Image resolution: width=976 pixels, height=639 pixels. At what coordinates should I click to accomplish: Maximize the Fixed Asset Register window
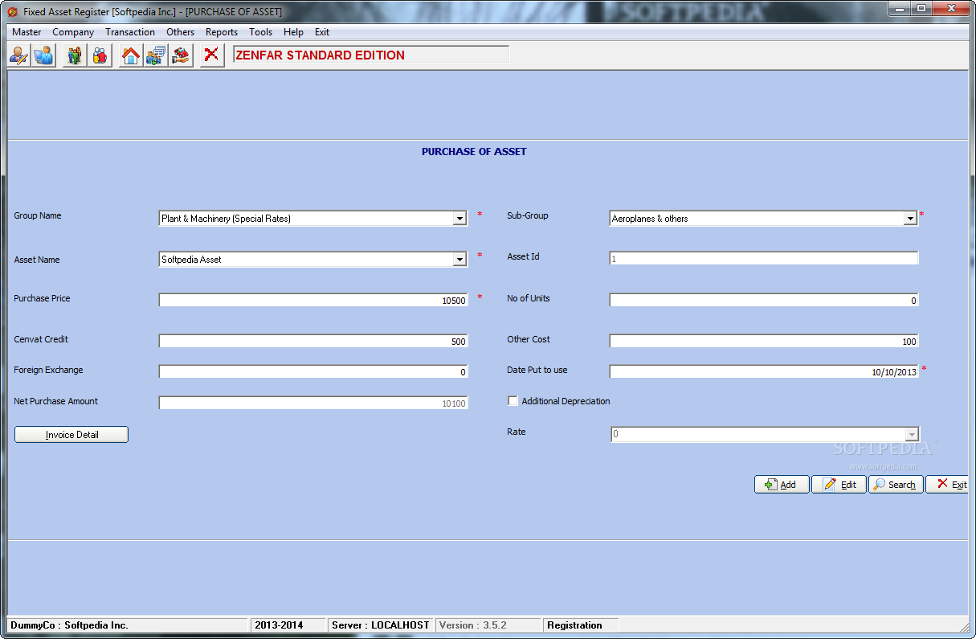point(921,8)
